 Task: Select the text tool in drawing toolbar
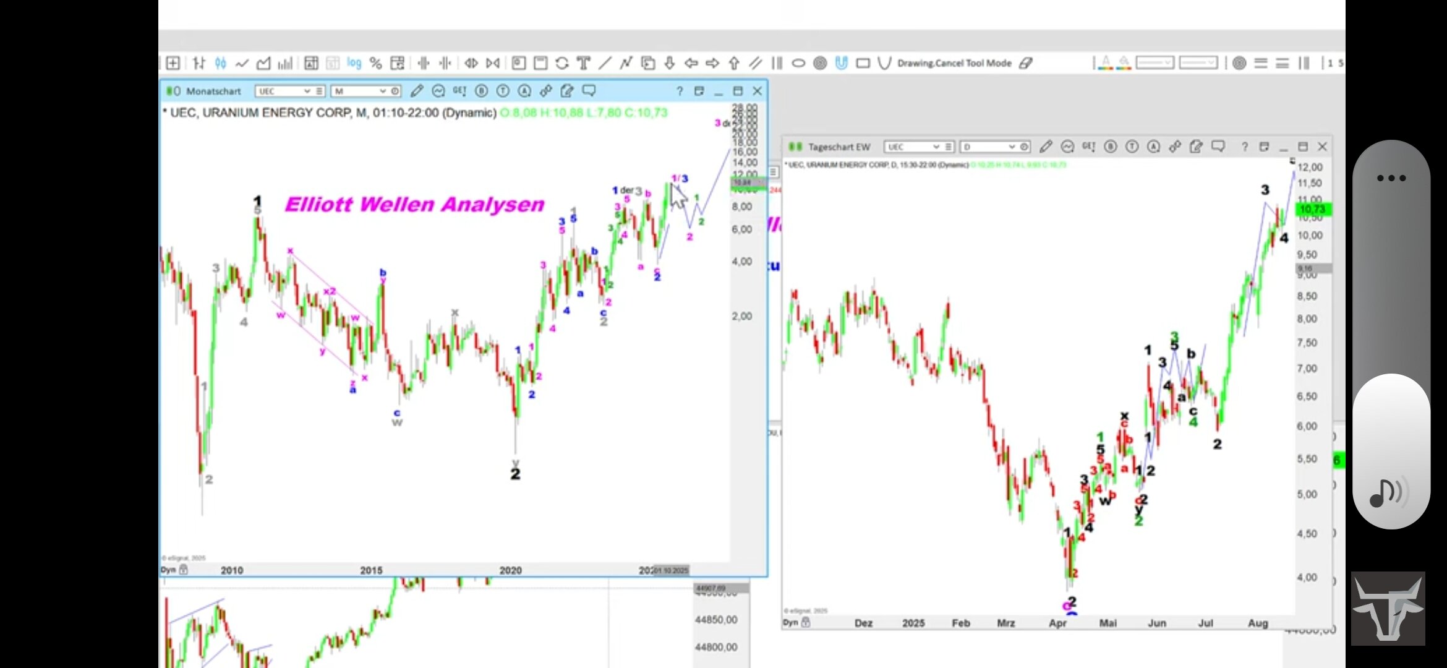583,63
